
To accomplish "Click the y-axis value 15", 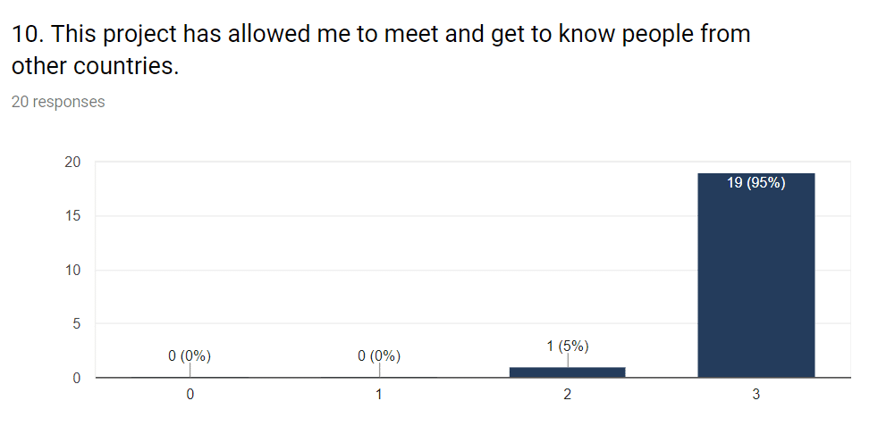I will pos(73,216).
